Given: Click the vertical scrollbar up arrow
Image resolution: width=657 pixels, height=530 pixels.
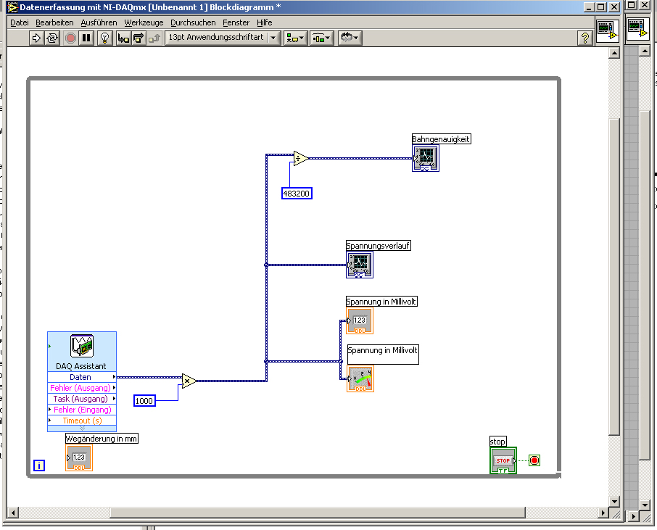Looking at the screenshot, I should tap(614, 53).
